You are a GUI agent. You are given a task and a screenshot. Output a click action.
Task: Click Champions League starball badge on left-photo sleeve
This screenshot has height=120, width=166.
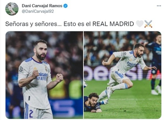click(x=21, y=69)
